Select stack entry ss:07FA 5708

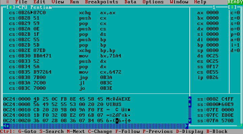215,120
